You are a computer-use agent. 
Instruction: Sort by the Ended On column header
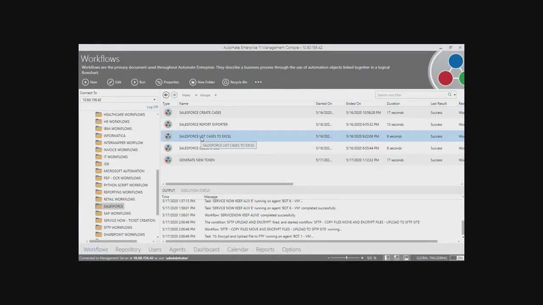pyautogui.click(x=353, y=104)
